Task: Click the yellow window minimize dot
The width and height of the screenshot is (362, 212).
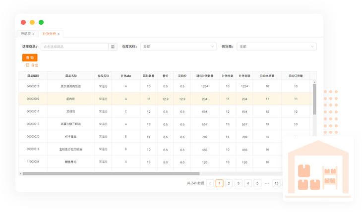Action: tap(32, 22)
